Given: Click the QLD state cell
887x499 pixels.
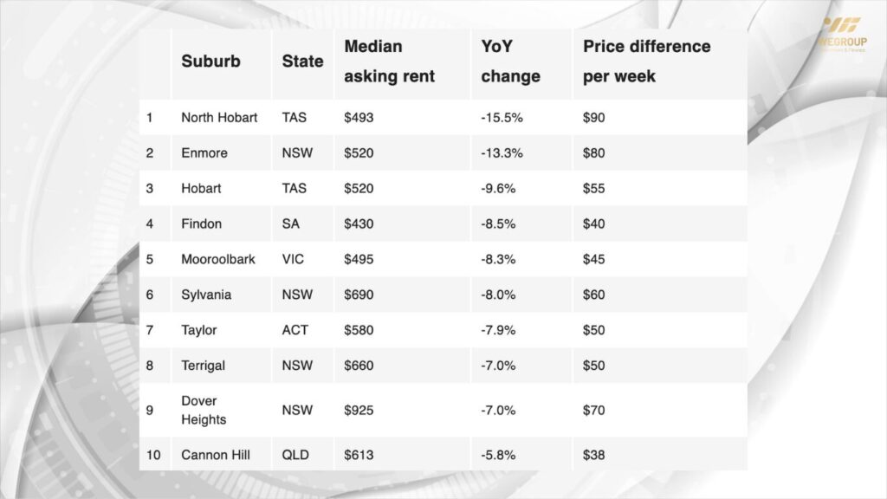Looking at the screenshot, I should [295, 455].
